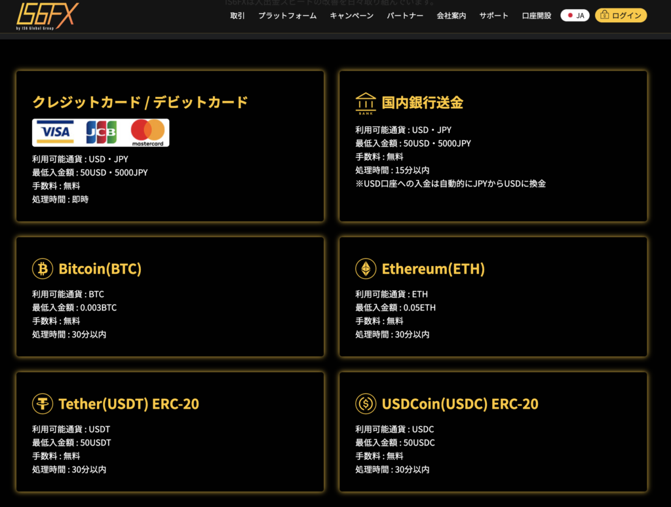Click the USD口座への入金 note text
The image size is (671, 507).
[x=451, y=183]
